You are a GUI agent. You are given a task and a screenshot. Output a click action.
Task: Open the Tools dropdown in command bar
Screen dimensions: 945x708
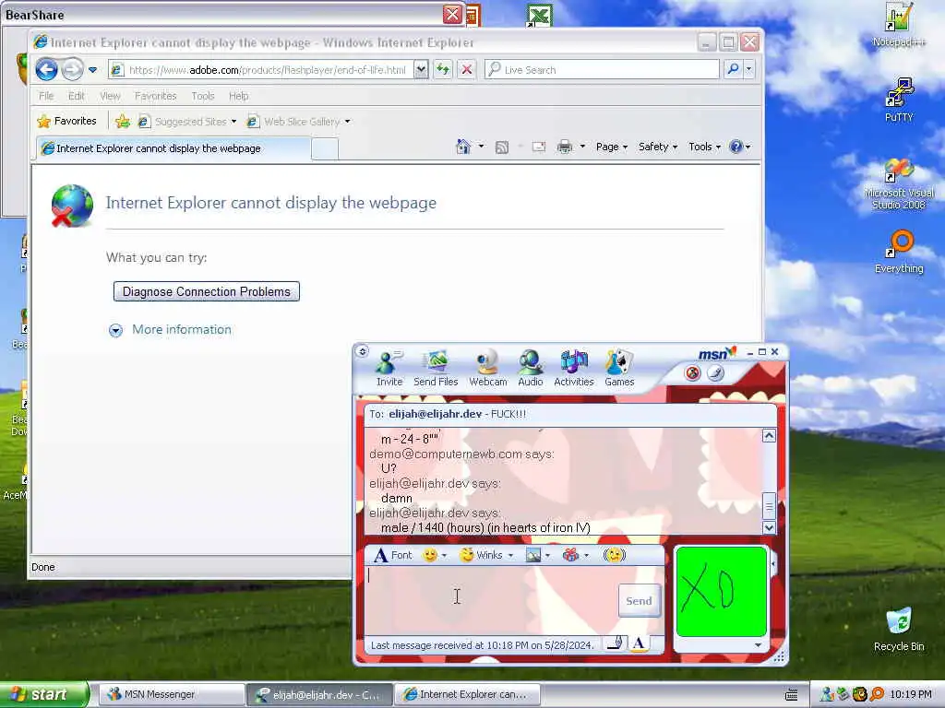pos(704,147)
